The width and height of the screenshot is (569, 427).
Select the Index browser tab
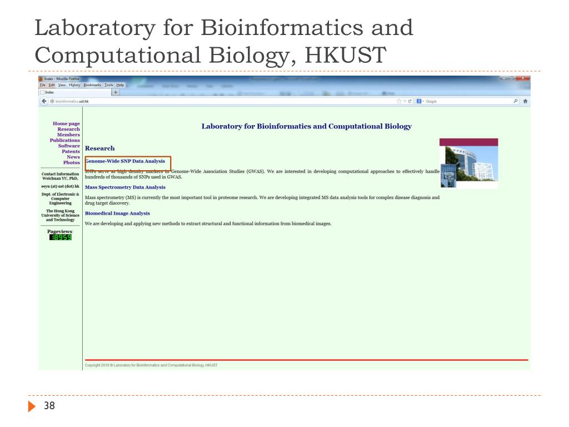click(75, 92)
